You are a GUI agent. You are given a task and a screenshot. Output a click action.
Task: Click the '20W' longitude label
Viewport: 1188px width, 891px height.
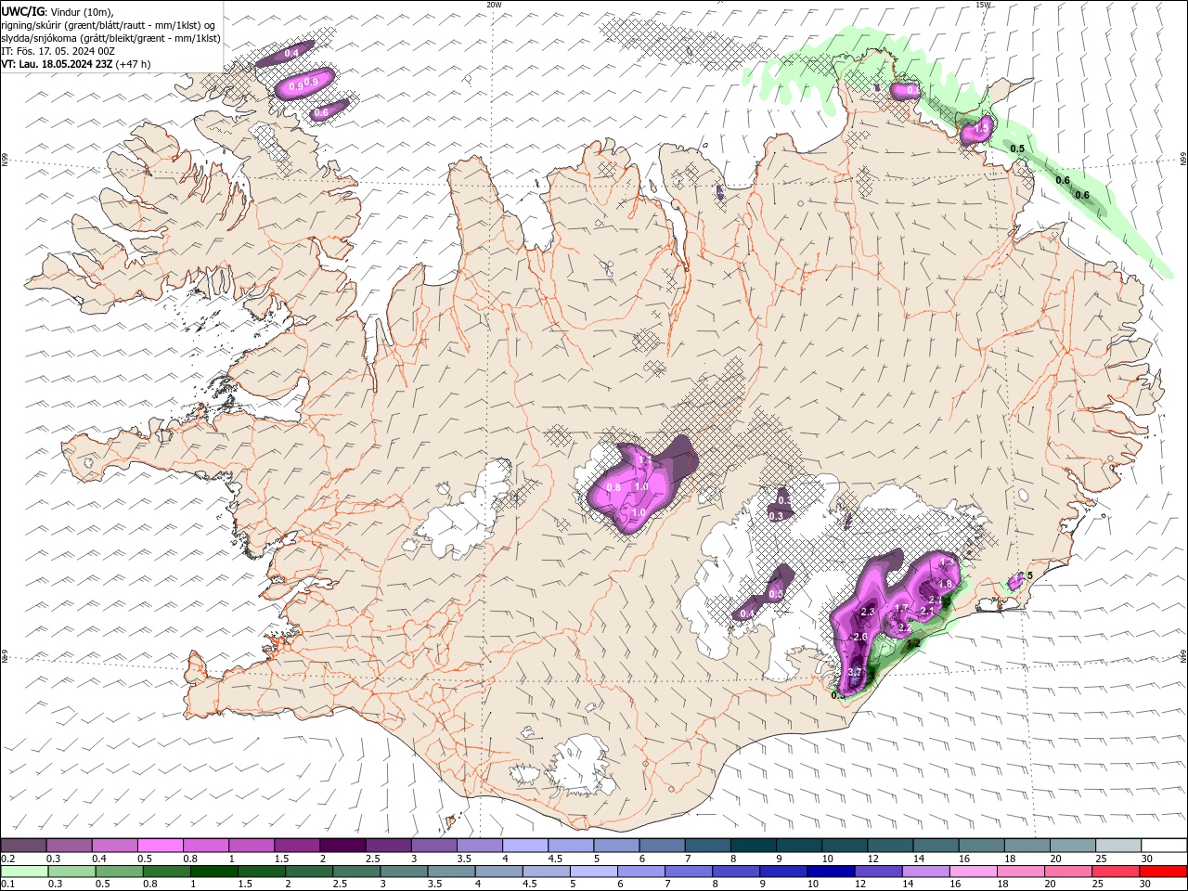494,5
